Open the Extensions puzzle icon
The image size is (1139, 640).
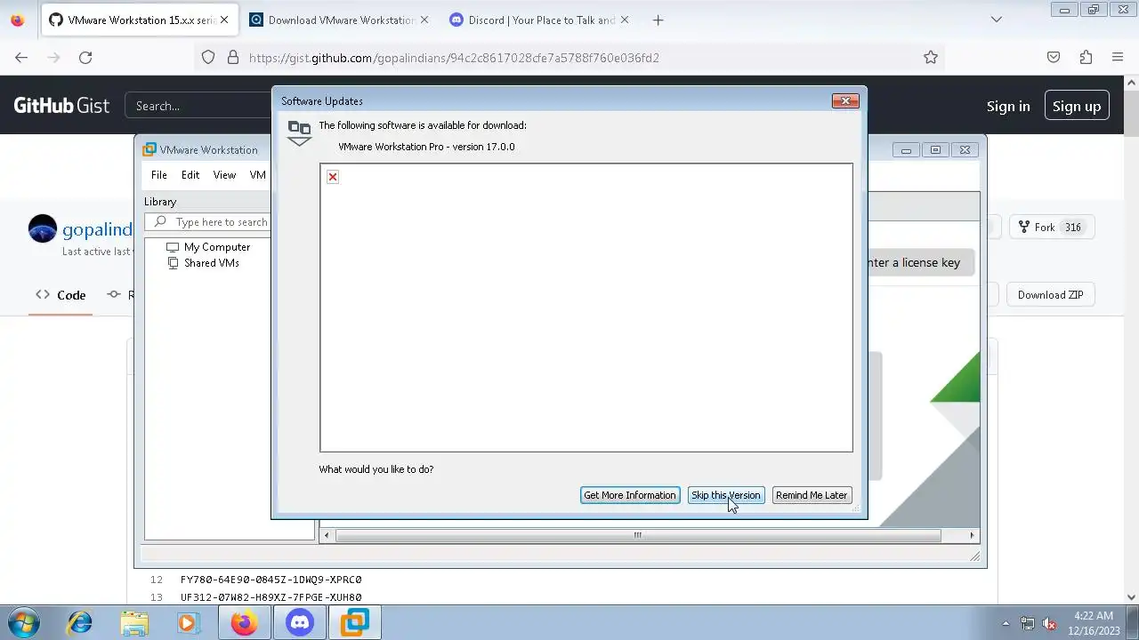coord(1086,57)
